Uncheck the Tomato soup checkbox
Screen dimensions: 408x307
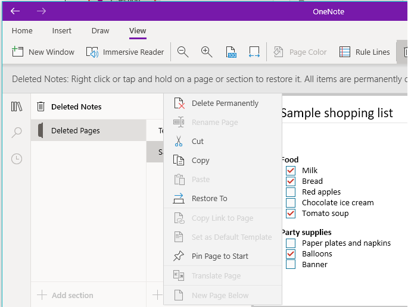point(291,214)
